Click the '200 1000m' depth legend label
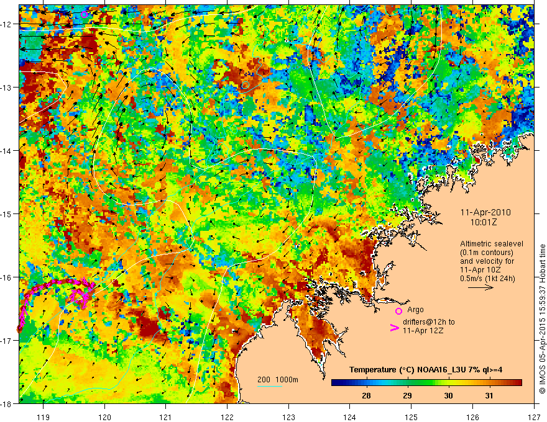Image resolution: width=547 pixels, height=422 pixels. [x=278, y=380]
